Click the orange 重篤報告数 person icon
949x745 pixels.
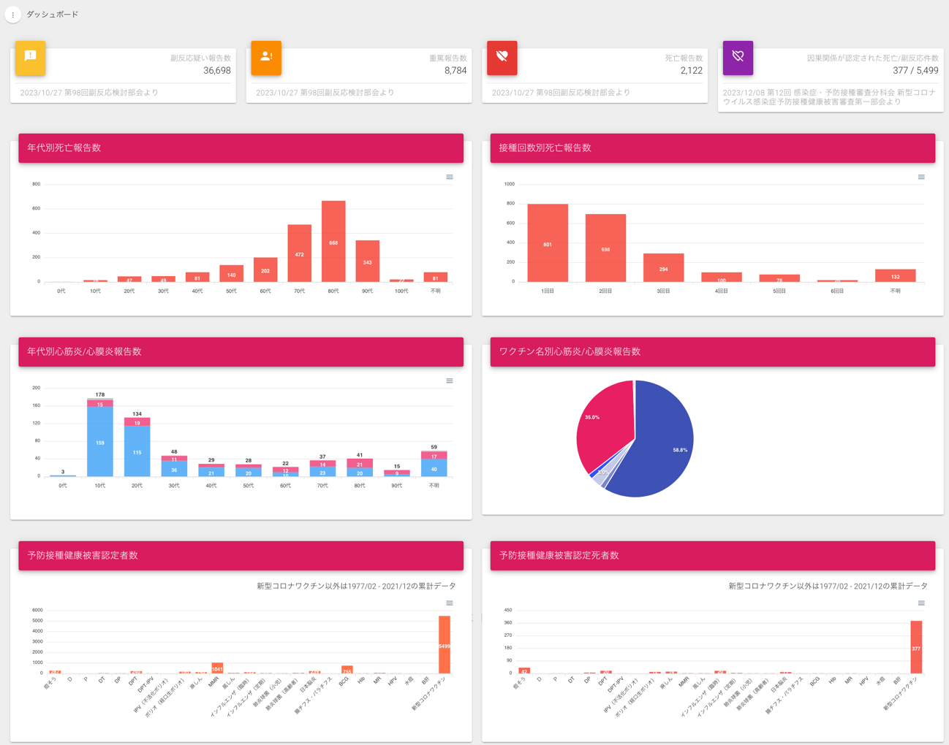coord(266,57)
